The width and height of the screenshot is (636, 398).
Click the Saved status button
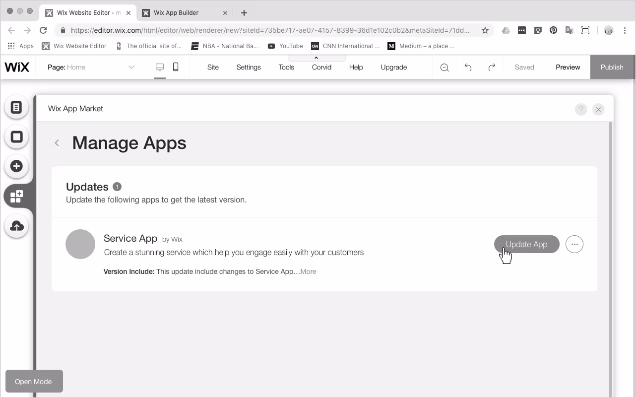tap(524, 67)
